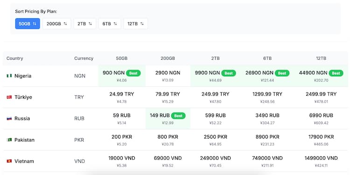Select the Türkiye country name
350x175 pixels.
click(23, 98)
